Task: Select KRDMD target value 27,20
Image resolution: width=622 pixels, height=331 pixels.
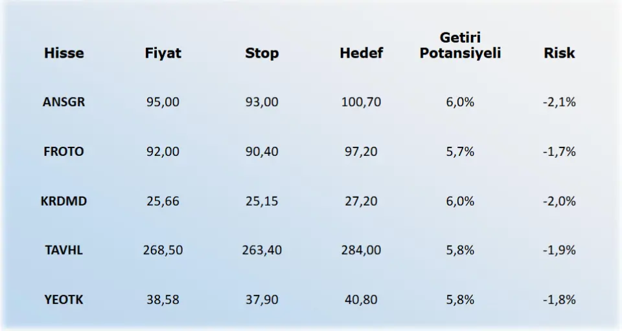Action: pyautogui.click(x=361, y=201)
